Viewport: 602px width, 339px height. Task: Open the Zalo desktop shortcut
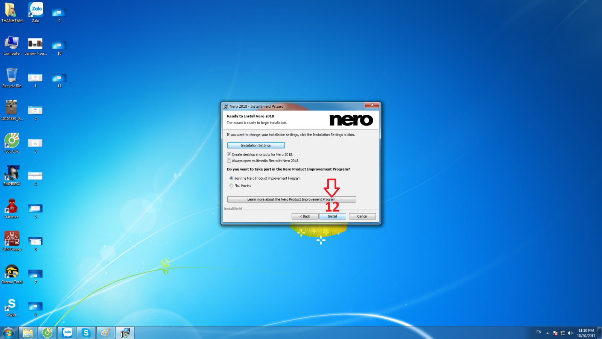[36, 11]
